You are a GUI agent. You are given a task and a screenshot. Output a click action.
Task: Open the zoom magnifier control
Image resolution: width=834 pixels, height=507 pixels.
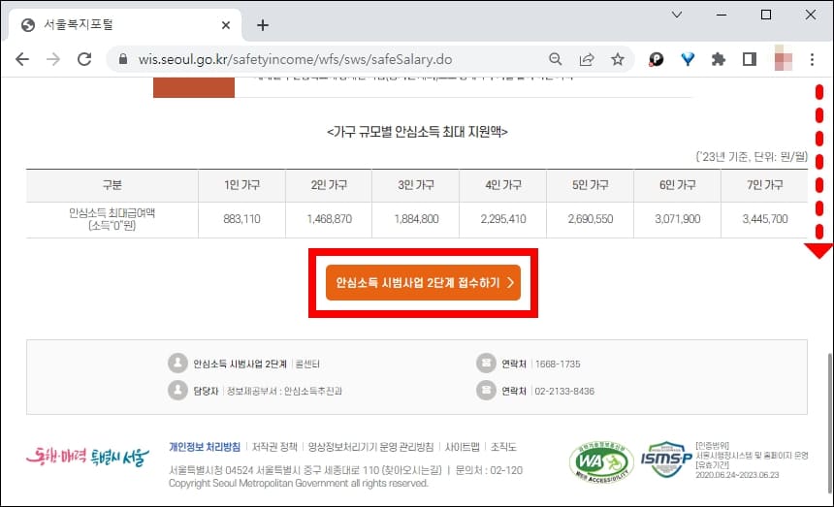click(x=556, y=59)
